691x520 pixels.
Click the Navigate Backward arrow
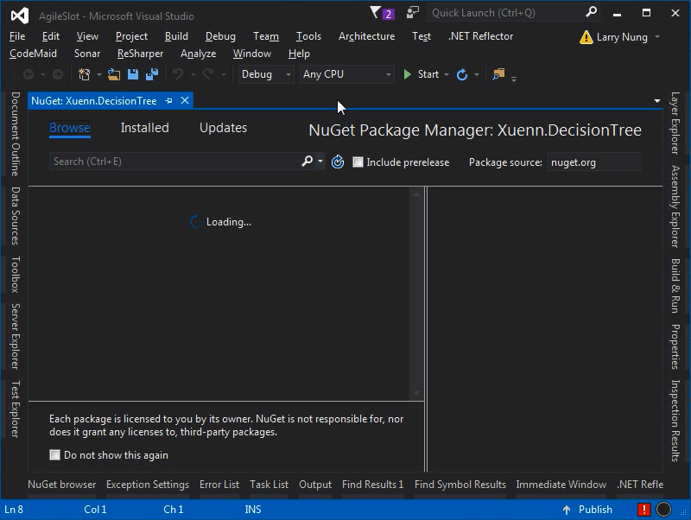(x=29, y=74)
